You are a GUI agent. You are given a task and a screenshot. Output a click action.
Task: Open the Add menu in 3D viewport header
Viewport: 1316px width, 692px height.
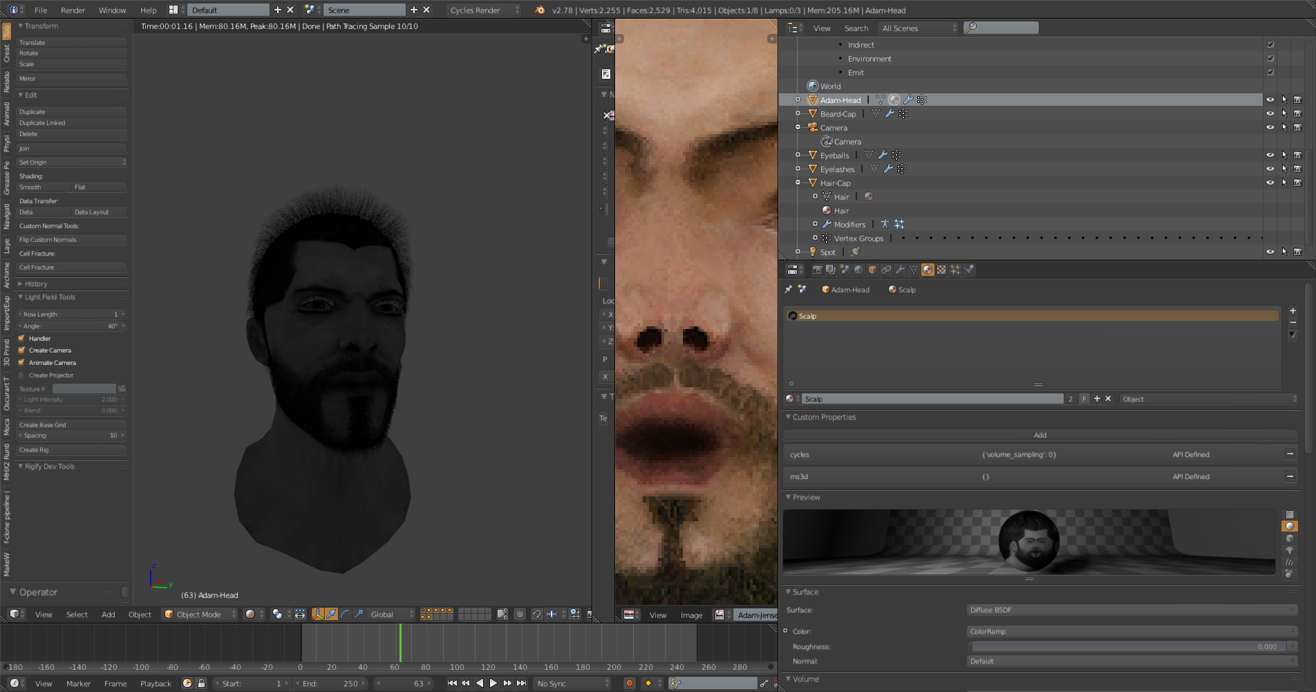tap(109, 614)
